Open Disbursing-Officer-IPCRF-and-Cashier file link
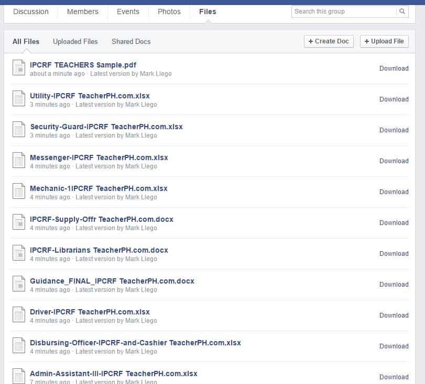425x384 pixels. point(135,343)
